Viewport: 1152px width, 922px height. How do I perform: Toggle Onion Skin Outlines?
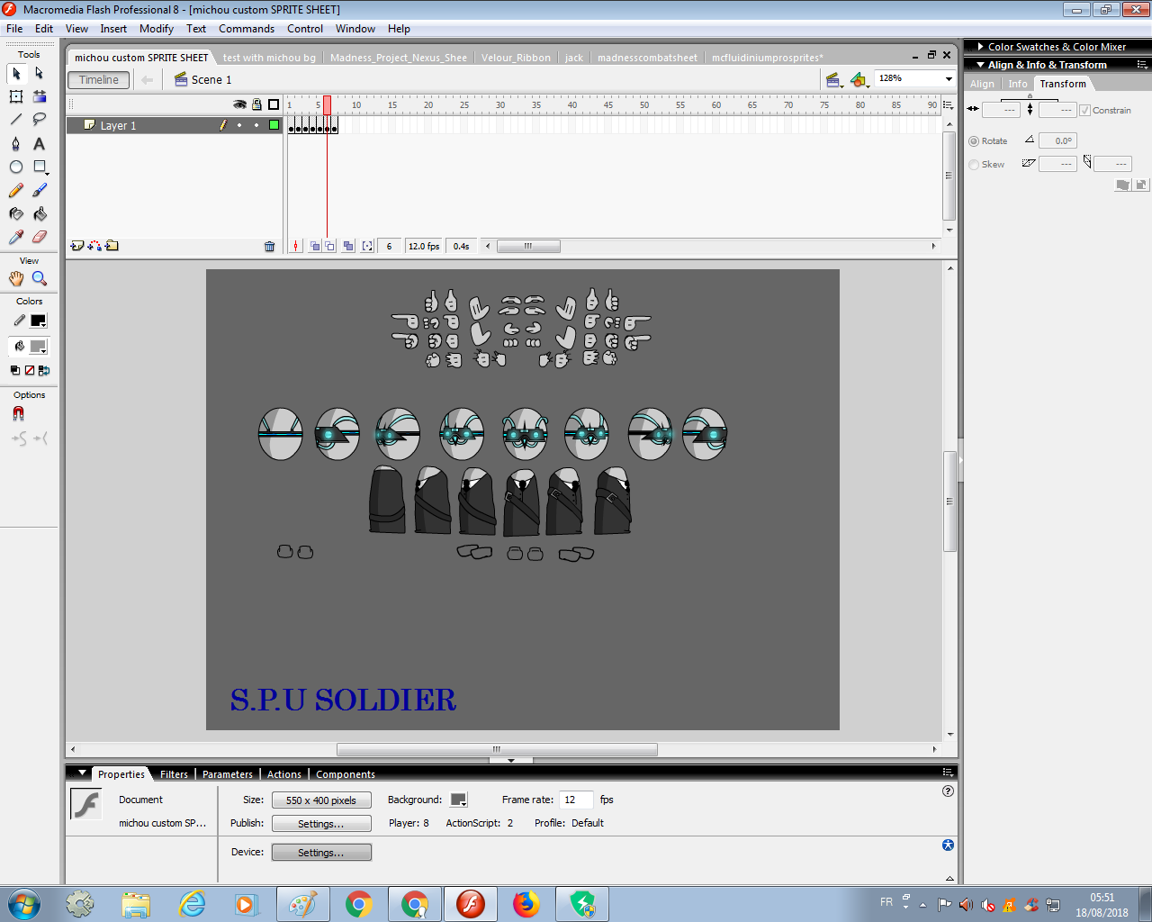pos(330,246)
